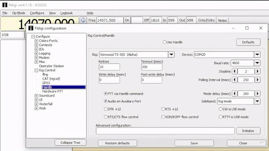Enable RTS/CTS flow control
Image resolution: width=269 pixels, height=151 pixels.
[x=105, y=117]
